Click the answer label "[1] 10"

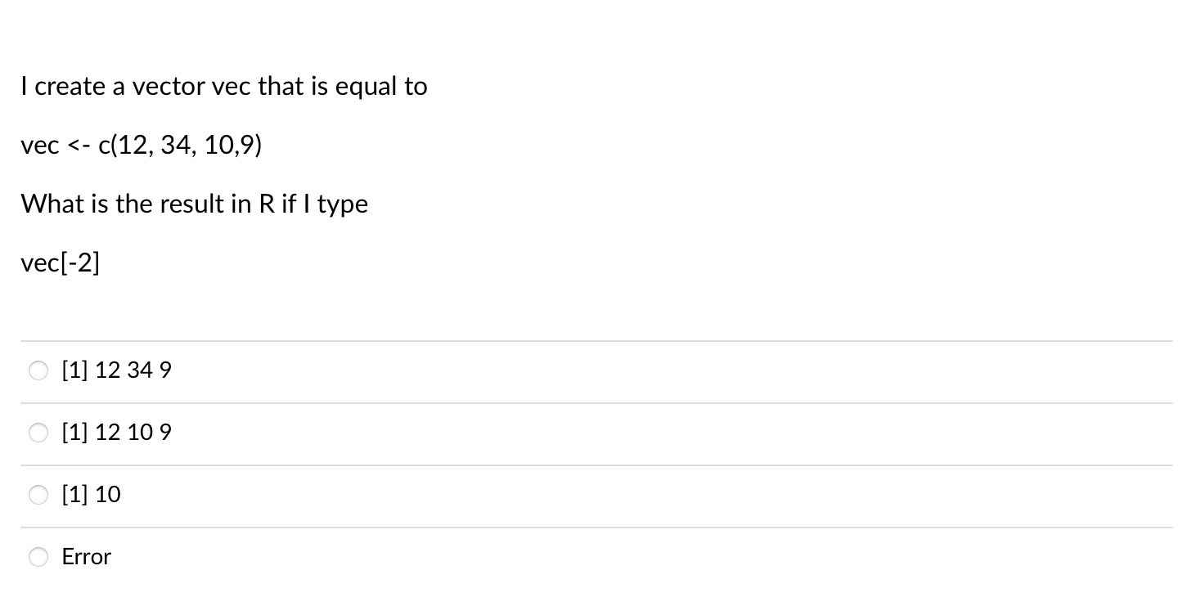pyautogui.click(x=91, y=495)
